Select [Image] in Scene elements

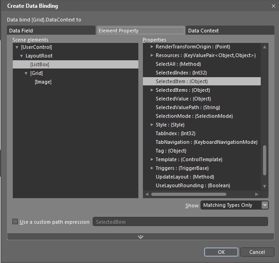click(43, 82)
